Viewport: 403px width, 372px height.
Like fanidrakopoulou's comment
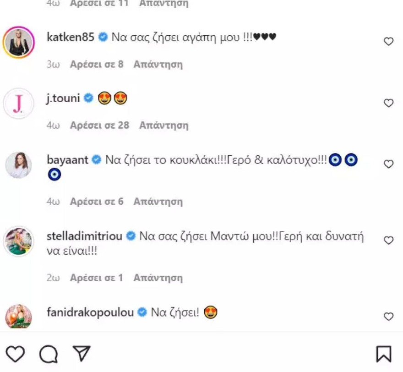388,317
